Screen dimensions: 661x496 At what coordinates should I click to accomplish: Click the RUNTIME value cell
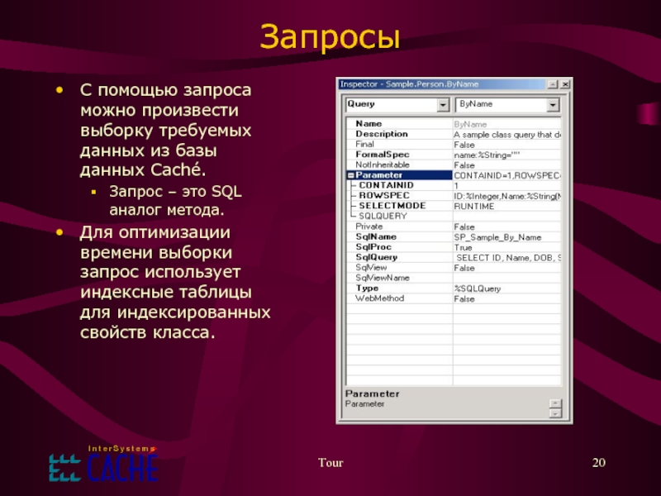(507, 206)
